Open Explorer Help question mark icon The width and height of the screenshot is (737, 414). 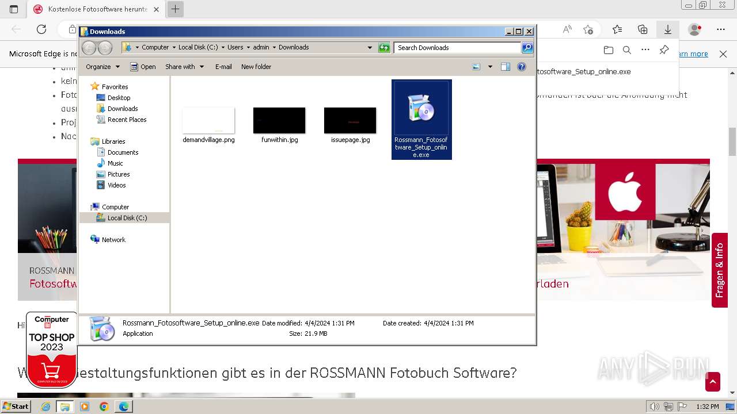[x=522, y=67]
